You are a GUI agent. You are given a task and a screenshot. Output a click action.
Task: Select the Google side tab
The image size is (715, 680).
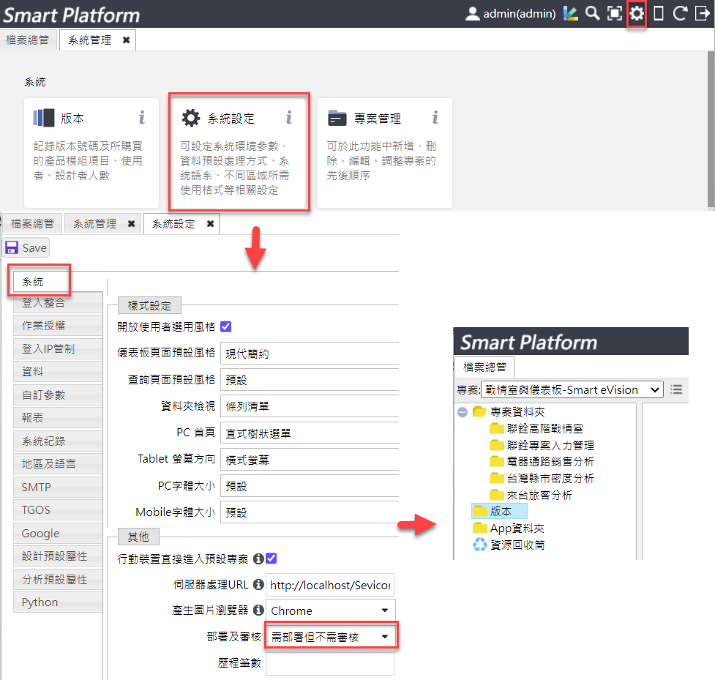58,533
